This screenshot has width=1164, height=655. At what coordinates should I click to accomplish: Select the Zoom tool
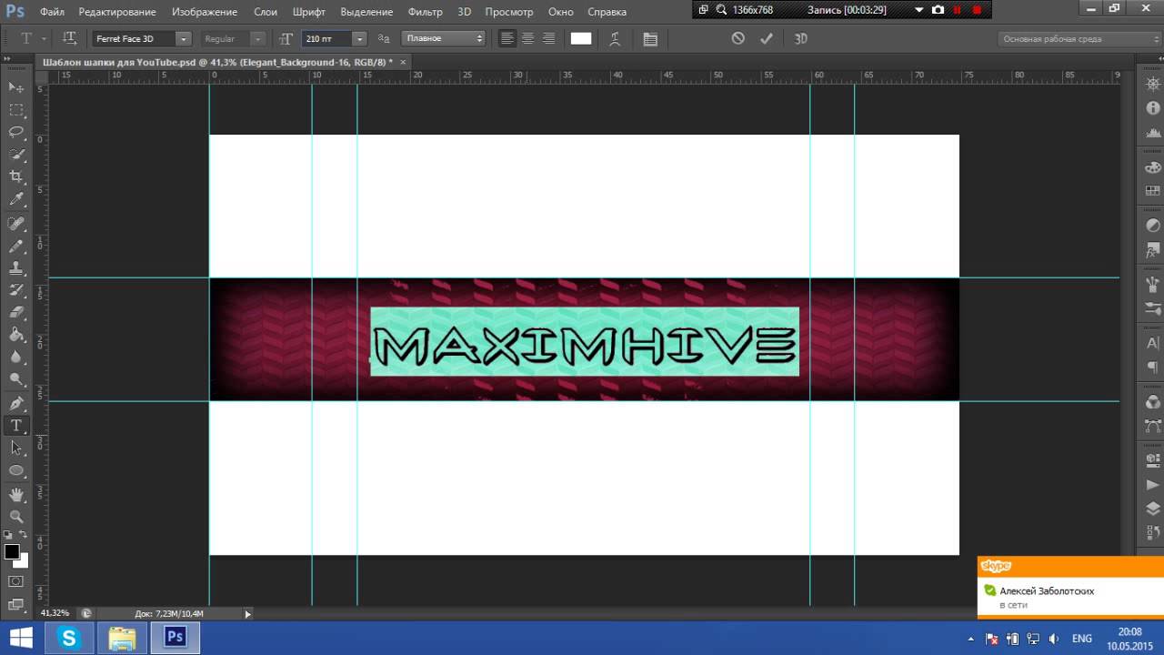(x=16, y=516)
